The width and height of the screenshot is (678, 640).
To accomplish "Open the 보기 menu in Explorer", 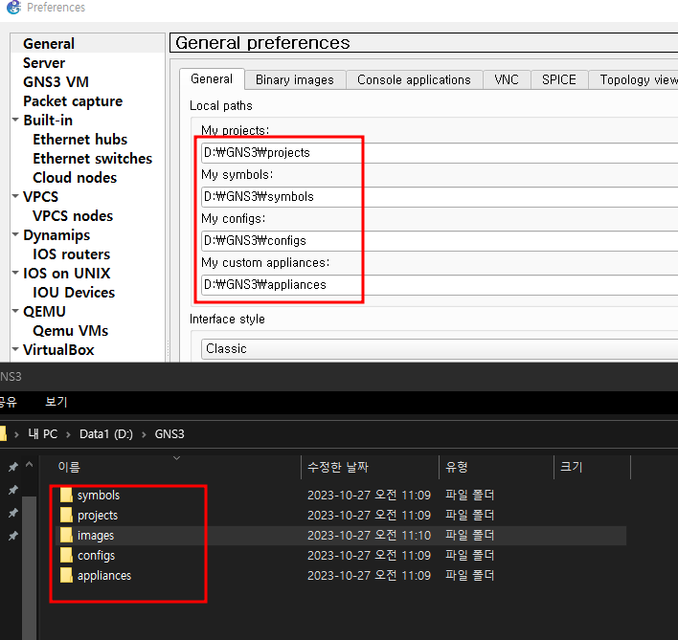I will tap(56, 402).
